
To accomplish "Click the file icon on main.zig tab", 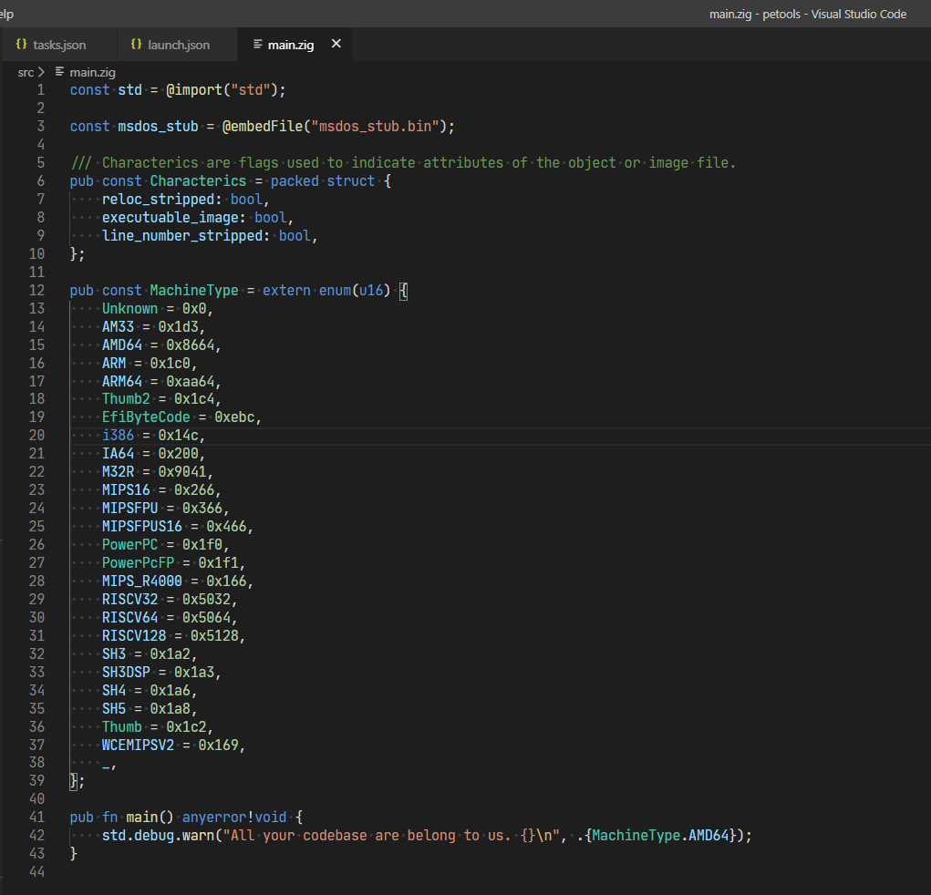I will click(x=257, y=45).
